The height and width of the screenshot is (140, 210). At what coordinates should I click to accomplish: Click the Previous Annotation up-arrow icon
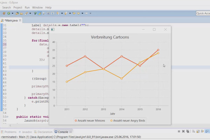tap(66, 13)
